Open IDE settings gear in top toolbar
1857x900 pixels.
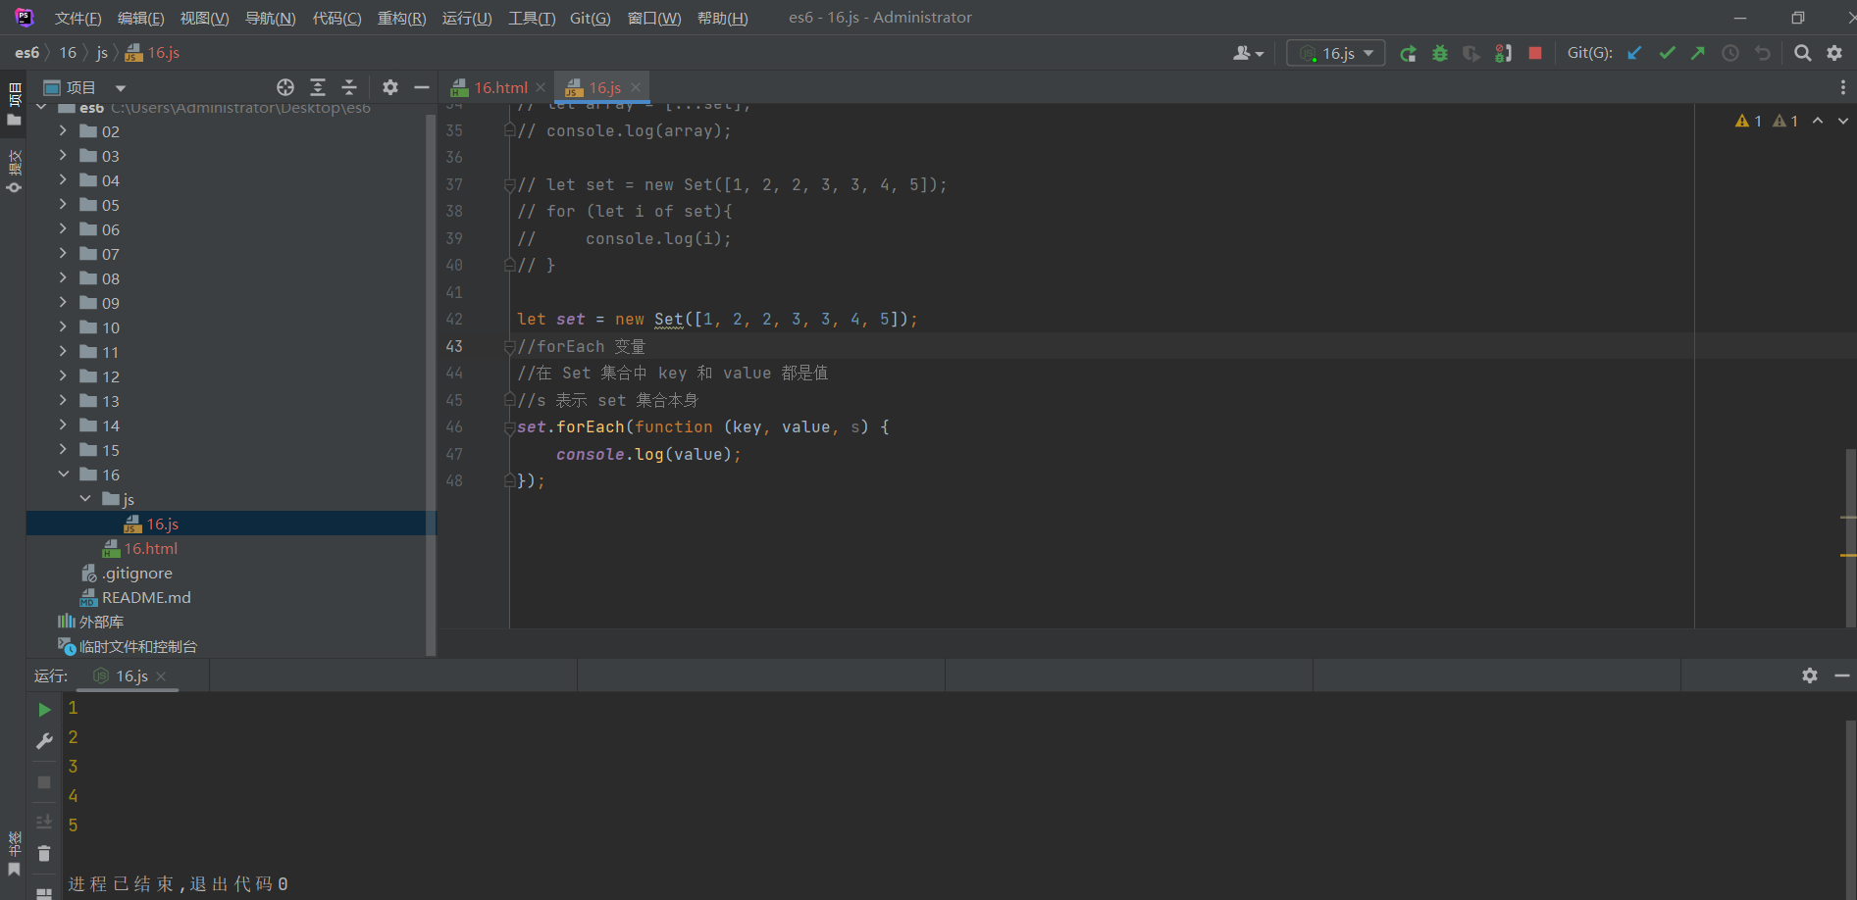coord(1834,53)
